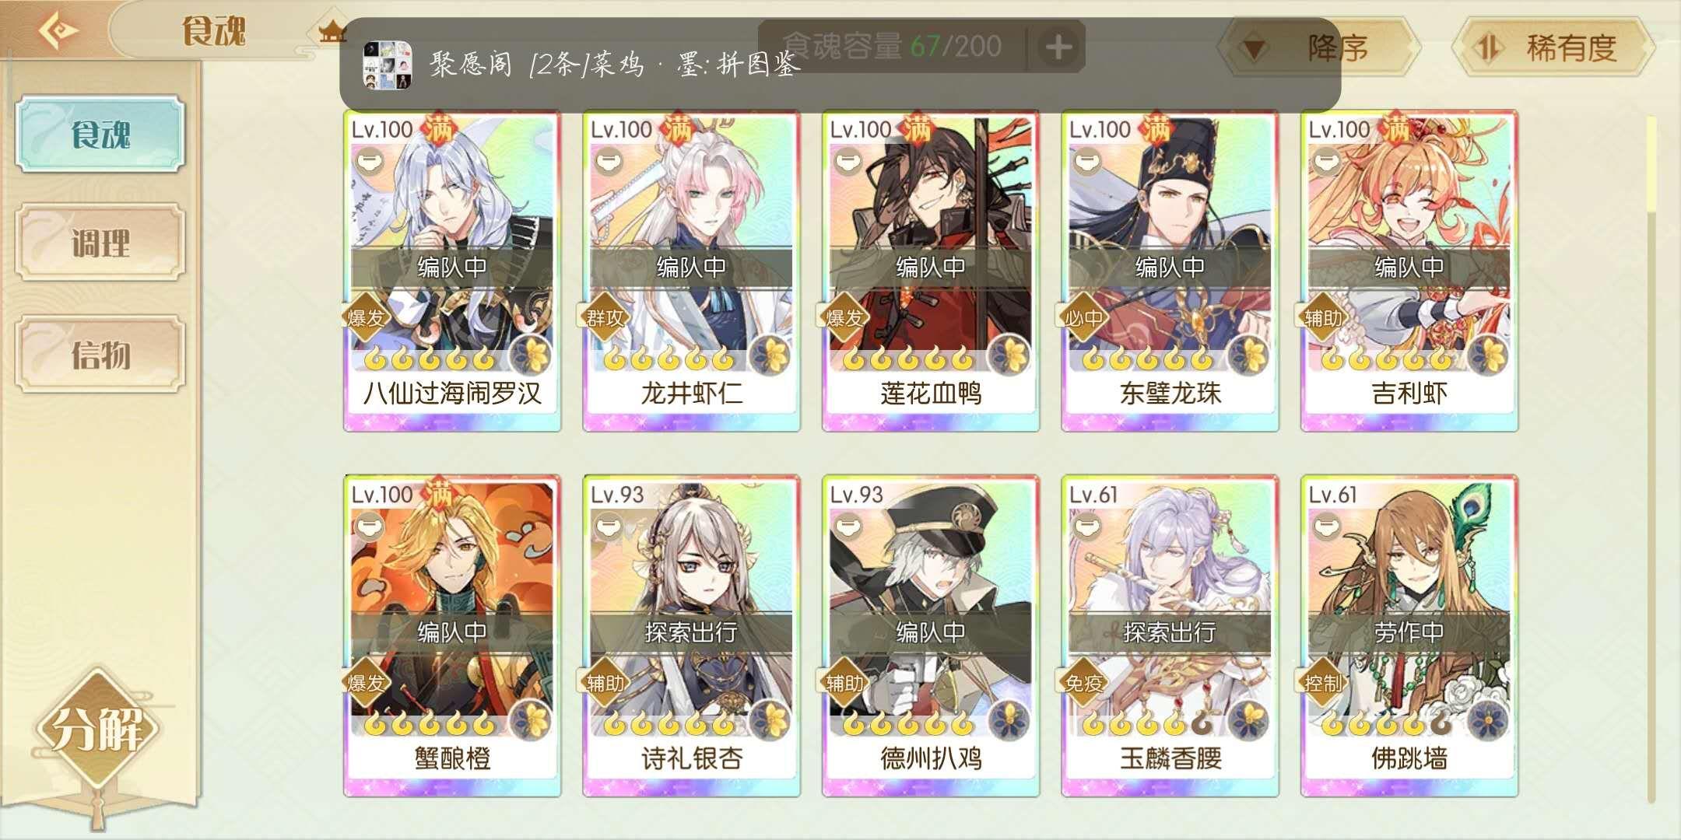Select the 莲花血鸭 character card
The image size is (1681, 840).
tap(931, 271)
